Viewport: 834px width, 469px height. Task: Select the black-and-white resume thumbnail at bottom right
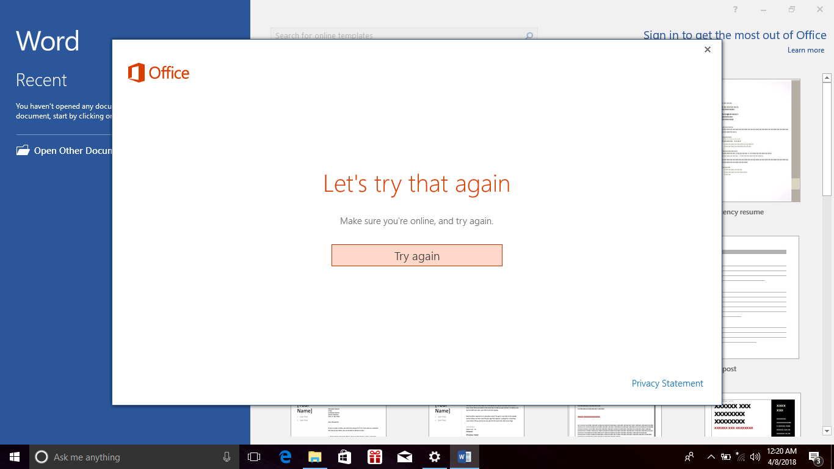[753, 415]
